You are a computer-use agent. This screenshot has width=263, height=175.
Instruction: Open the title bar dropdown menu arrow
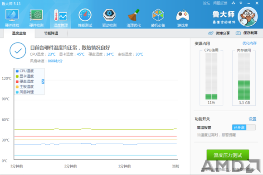coord(241,3)
